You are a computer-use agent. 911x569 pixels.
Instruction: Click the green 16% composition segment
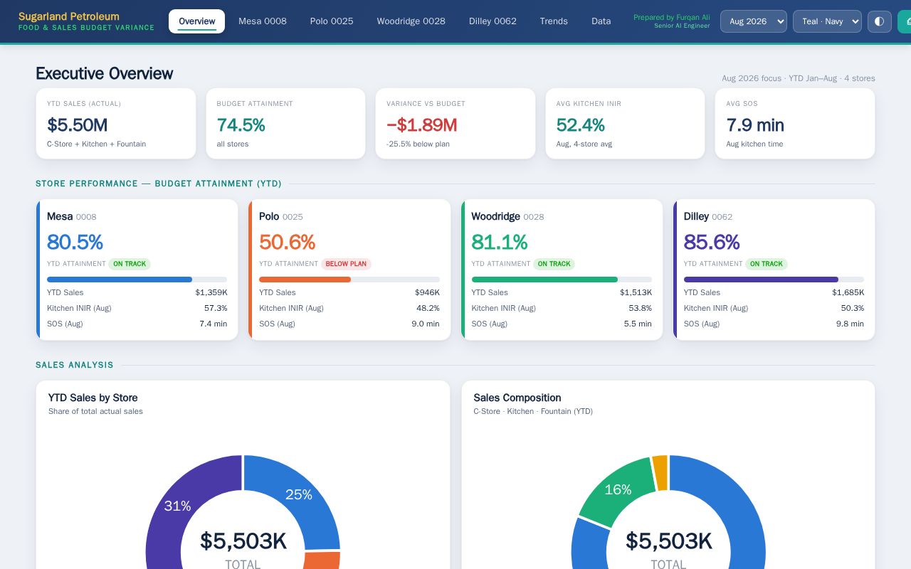pos(618,489)
